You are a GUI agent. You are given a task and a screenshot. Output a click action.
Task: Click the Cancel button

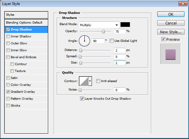pyautogui.click(x=171, y=23)
